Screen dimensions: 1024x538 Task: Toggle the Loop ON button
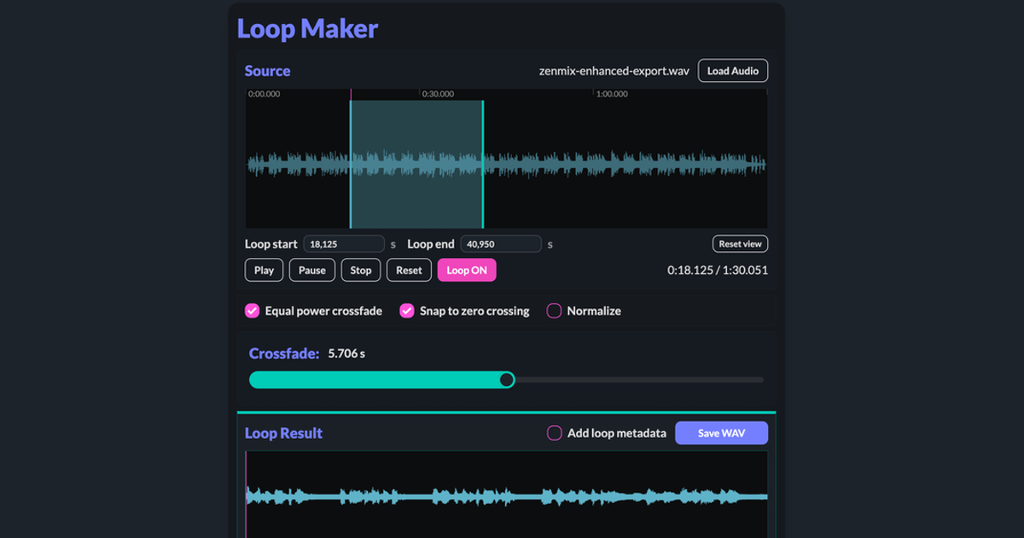[x=467, y=270]
